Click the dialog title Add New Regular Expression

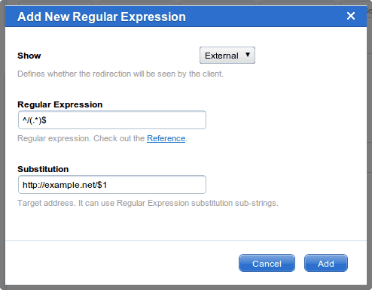[x=102, y=17]
